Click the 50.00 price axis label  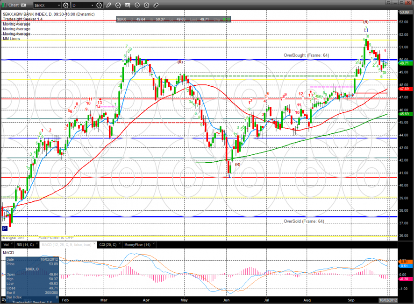point(404,60)
